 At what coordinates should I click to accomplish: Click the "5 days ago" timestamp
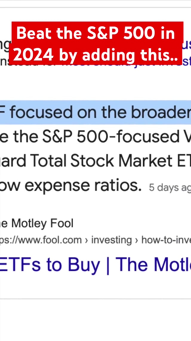(170, 188)
